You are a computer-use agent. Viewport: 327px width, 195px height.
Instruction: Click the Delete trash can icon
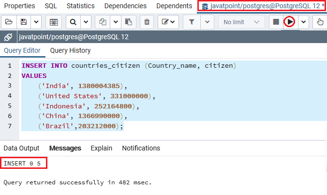[147, 22]
